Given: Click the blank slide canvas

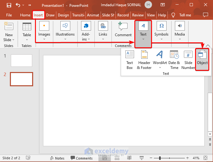Looking at the screenshot, I should [124, 100].
